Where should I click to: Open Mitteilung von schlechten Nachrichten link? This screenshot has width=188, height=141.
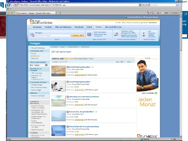(84, 97)
